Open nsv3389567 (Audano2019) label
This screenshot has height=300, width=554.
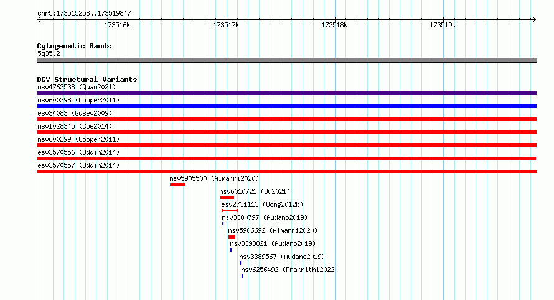click(282, 257)
